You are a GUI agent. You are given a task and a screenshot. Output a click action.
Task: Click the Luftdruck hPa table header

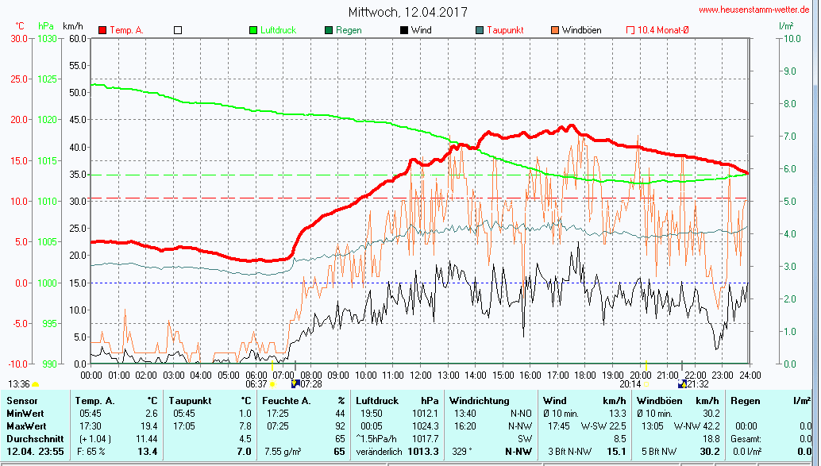tap(396, 401)
